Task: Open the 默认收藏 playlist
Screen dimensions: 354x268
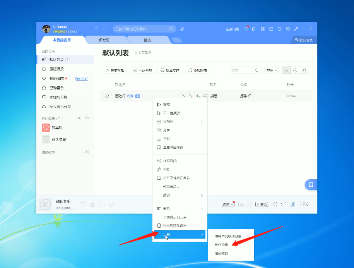Action: (x=59, y=139)
